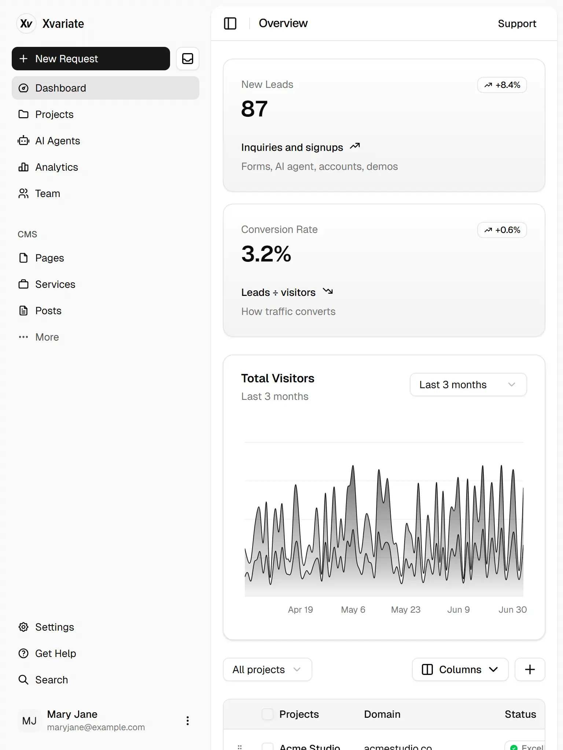The height and width of the screenshot is (750, 563).
Task: Select Pages under CMS
Action: click(x=49, y=258)
